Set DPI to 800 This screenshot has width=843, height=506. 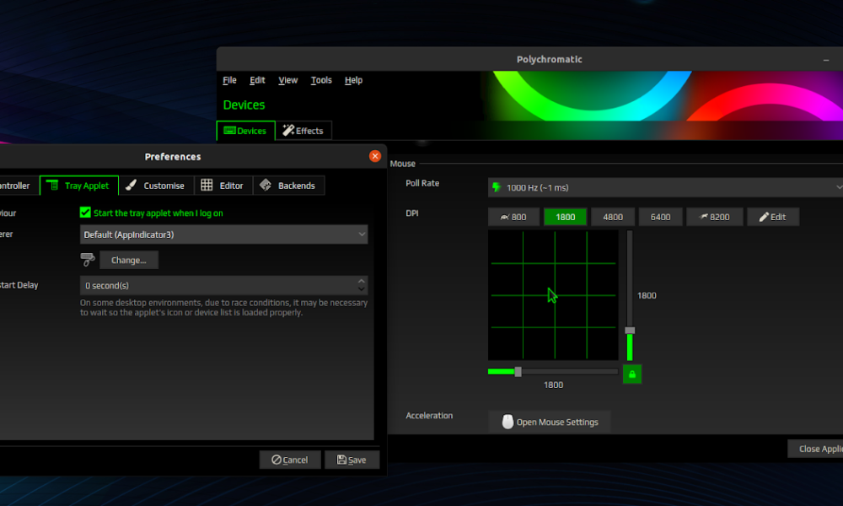tap(513, 218)
